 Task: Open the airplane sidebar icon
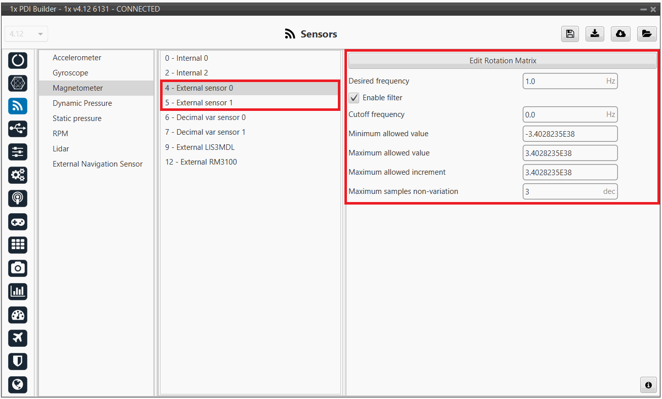click(18, 338)
